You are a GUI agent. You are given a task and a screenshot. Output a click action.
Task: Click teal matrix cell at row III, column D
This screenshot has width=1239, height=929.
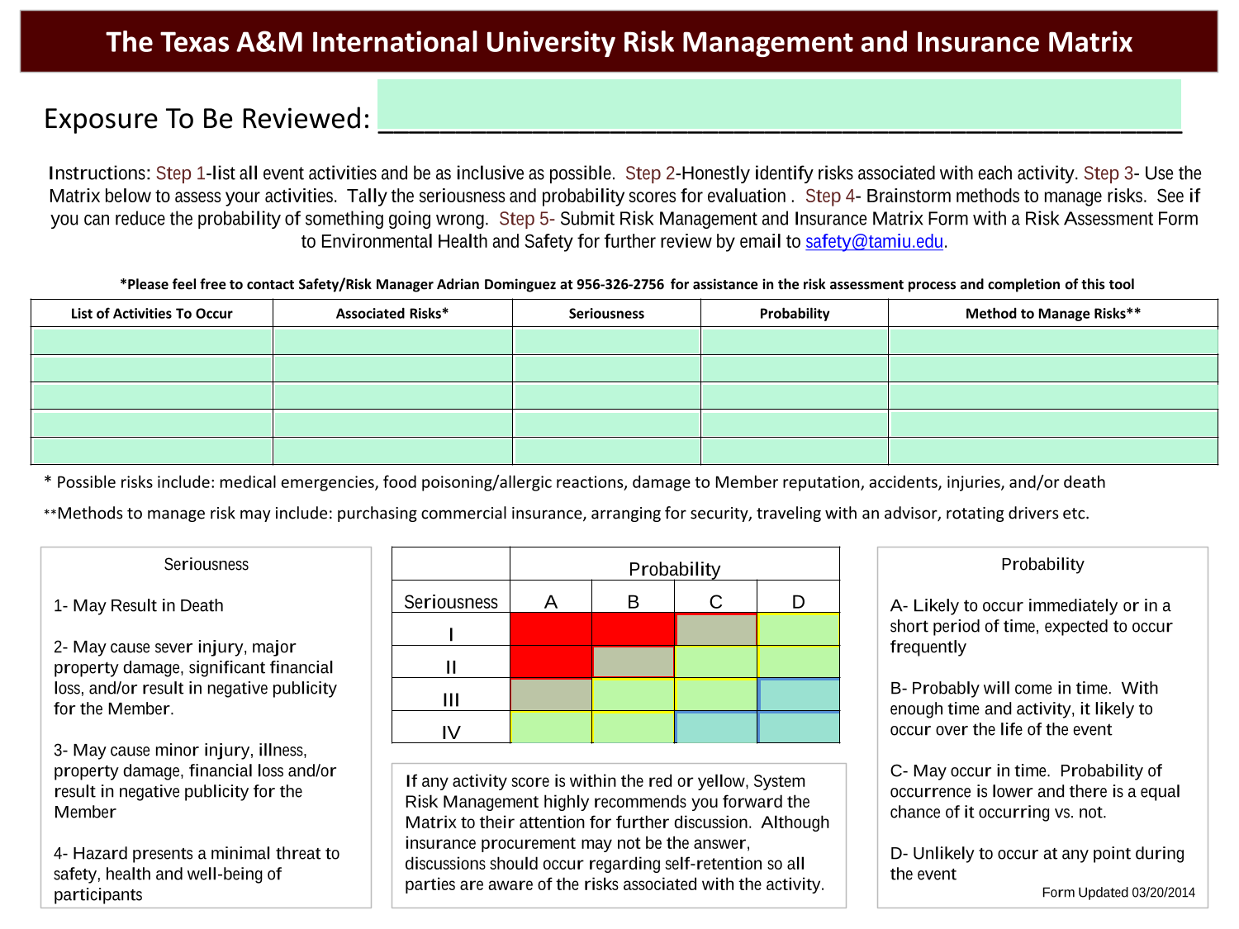[799, 694]
